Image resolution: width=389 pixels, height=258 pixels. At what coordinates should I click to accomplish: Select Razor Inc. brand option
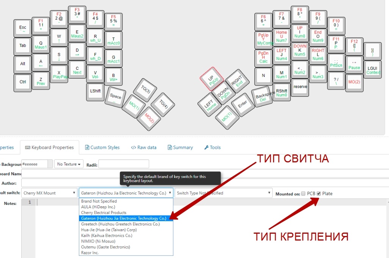click(x=126, y=253)
